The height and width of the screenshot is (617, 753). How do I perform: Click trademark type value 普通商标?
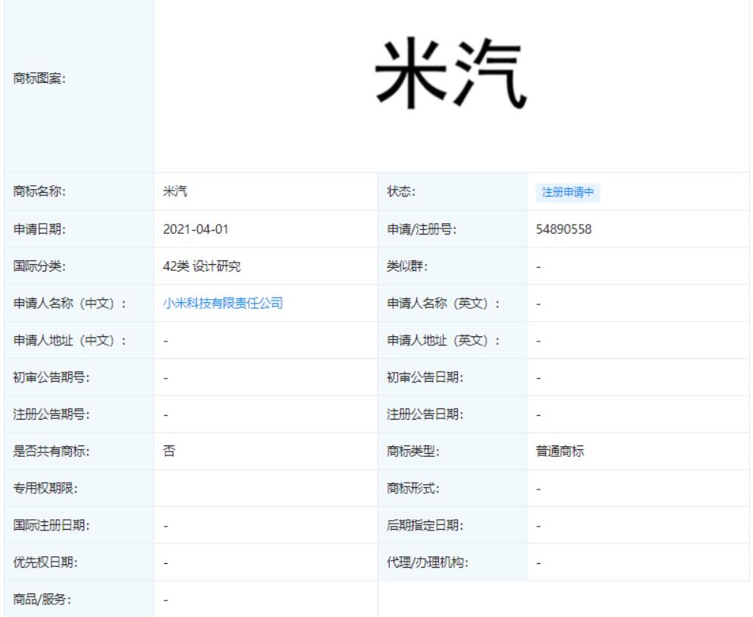(x=560, y=452)
